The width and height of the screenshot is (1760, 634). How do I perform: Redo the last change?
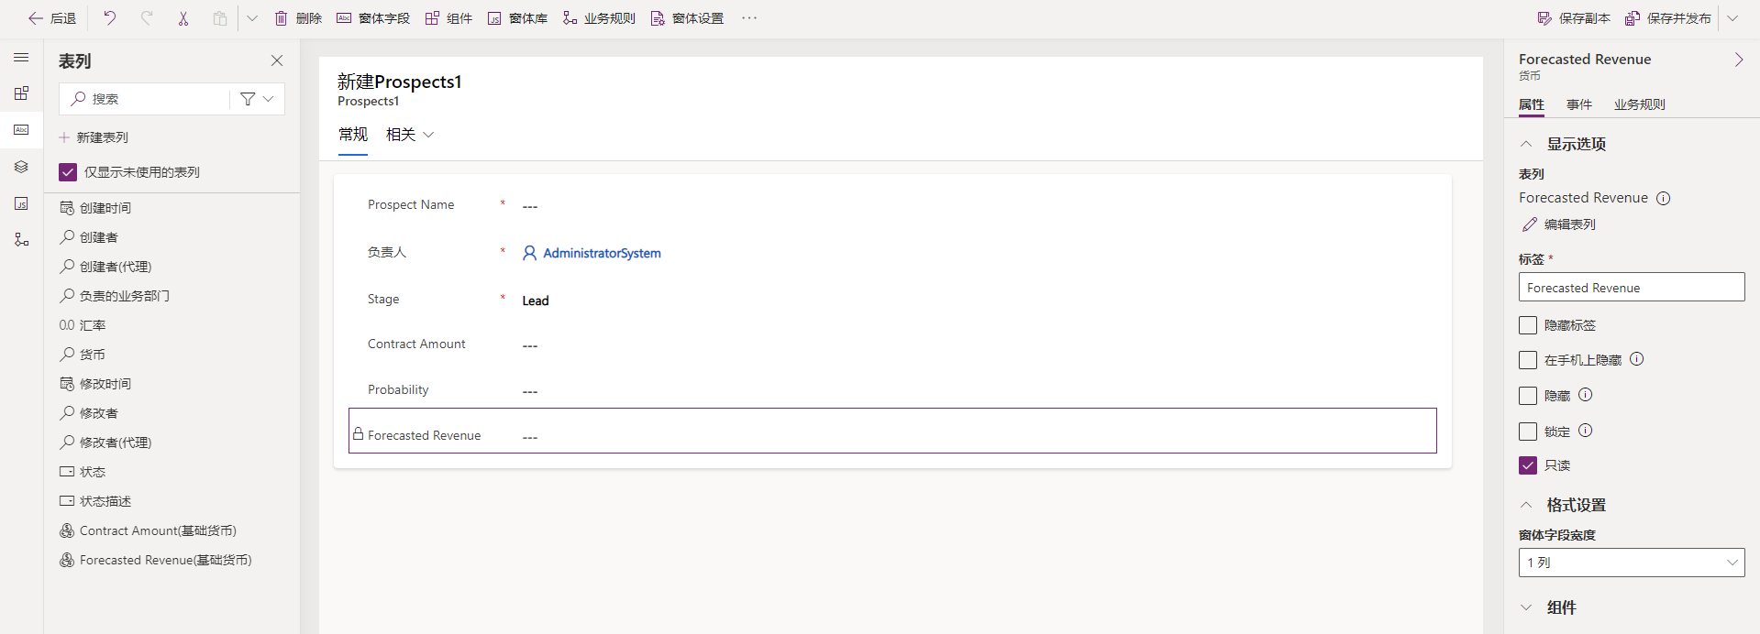[x=146, y=18]
